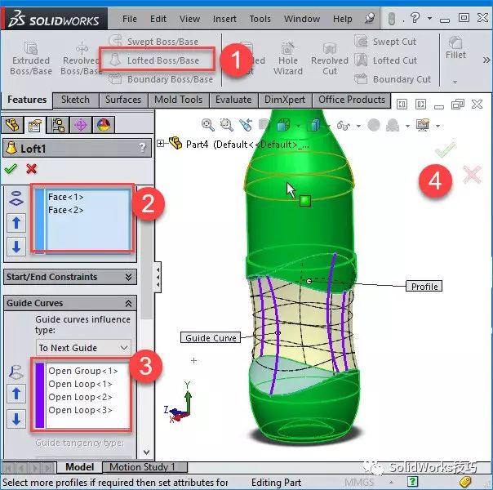Open guide curves influence type dropdown
Image resolution: width=493 pixels, height=490 pixels.
pyautogui.click(x=83, y=348)
